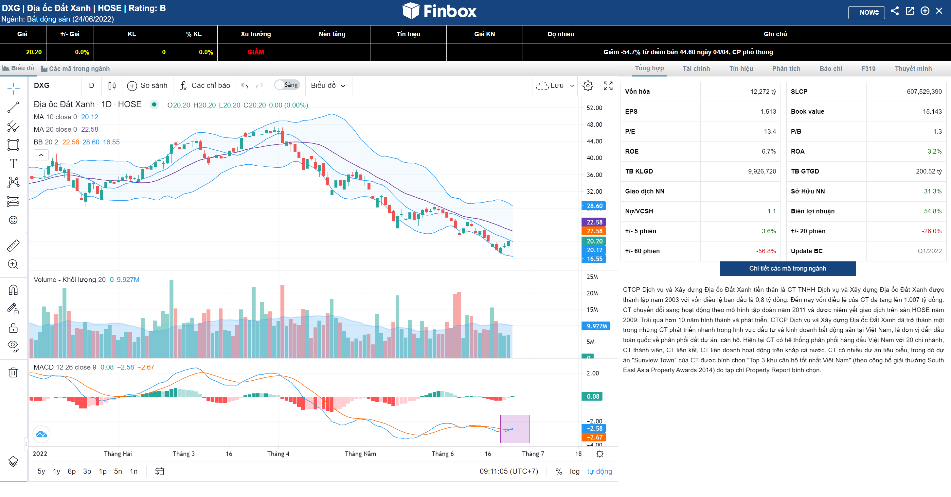This screenshot has width=951, height=497.
Task: Click the trash remove drawings icon
Action: pos(13,373)
